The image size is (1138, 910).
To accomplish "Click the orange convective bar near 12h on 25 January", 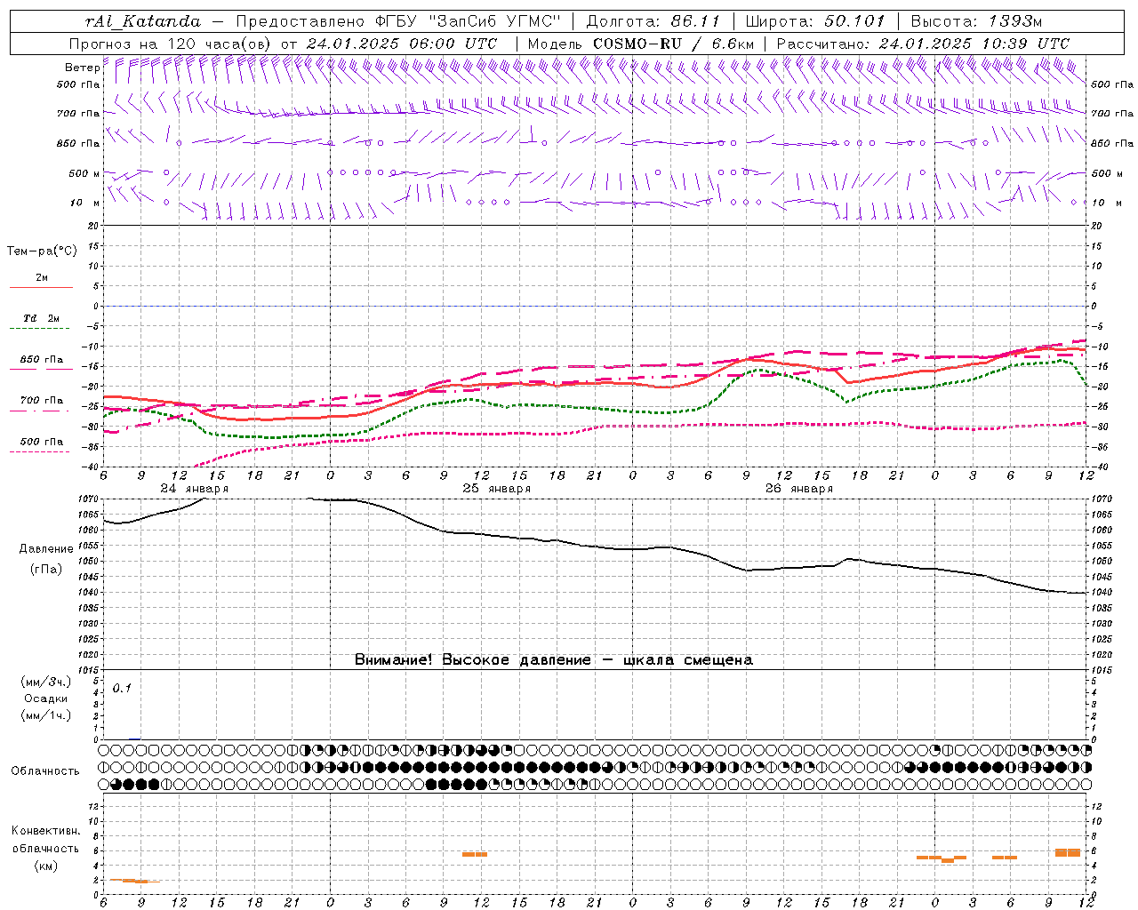I will click(x=475, y=854).
